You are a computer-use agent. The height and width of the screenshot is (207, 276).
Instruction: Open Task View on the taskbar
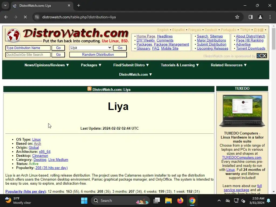(x=157, y=201)
